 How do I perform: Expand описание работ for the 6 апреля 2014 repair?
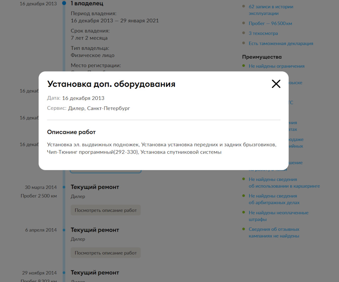point(106,253)
